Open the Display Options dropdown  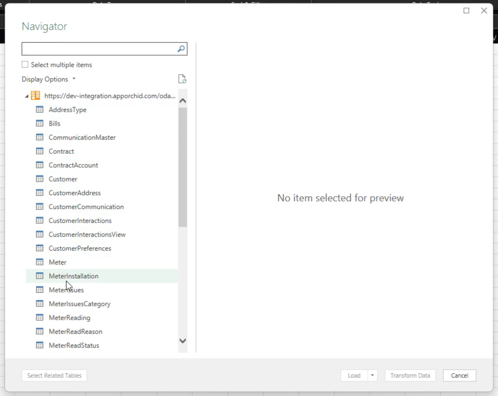click(x=49, y=79)
